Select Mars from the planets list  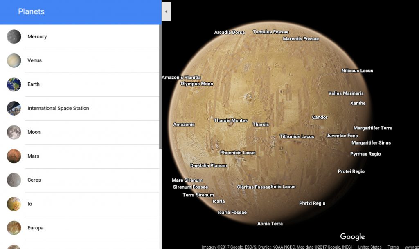(x=80, y=156)
